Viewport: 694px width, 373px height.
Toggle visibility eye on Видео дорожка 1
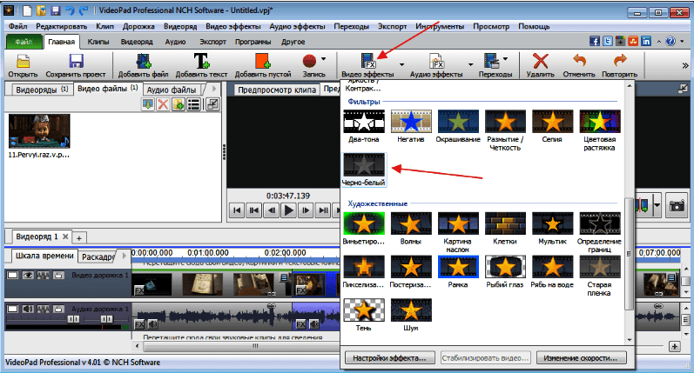pos(28,275)
